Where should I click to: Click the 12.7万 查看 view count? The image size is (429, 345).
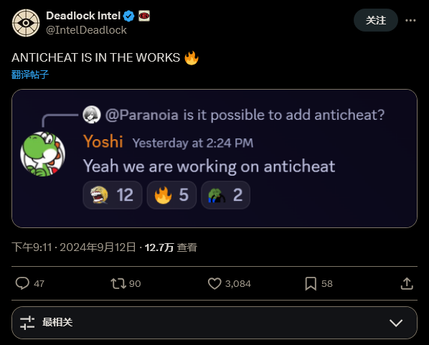click(171, 247)
